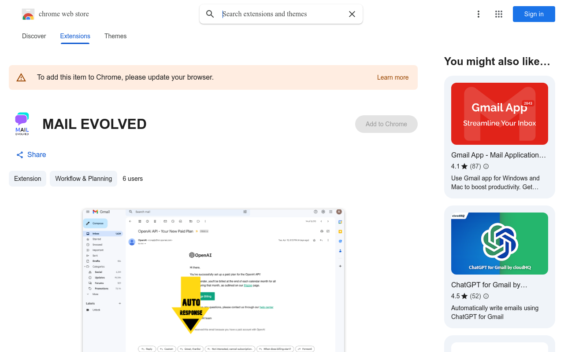Click the star icon beside 4.1 rating
The width and height of the screenshot is (564, 352).
click(464, 166)
